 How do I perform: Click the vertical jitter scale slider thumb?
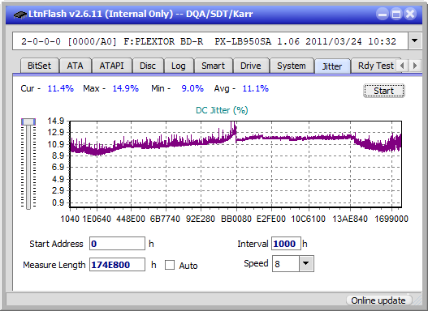coord(28,121)
